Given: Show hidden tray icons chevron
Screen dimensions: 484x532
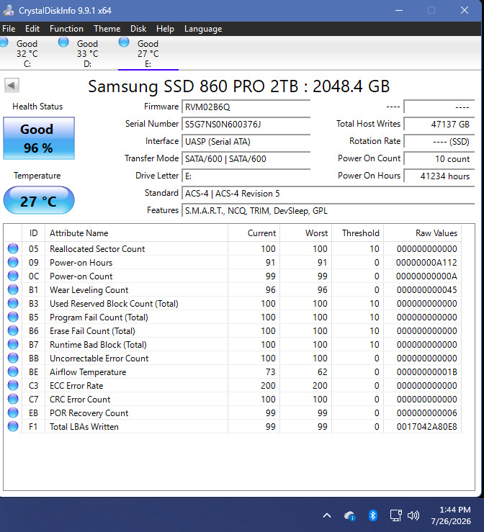Looking at the screenshot, I should pos(327,515).
